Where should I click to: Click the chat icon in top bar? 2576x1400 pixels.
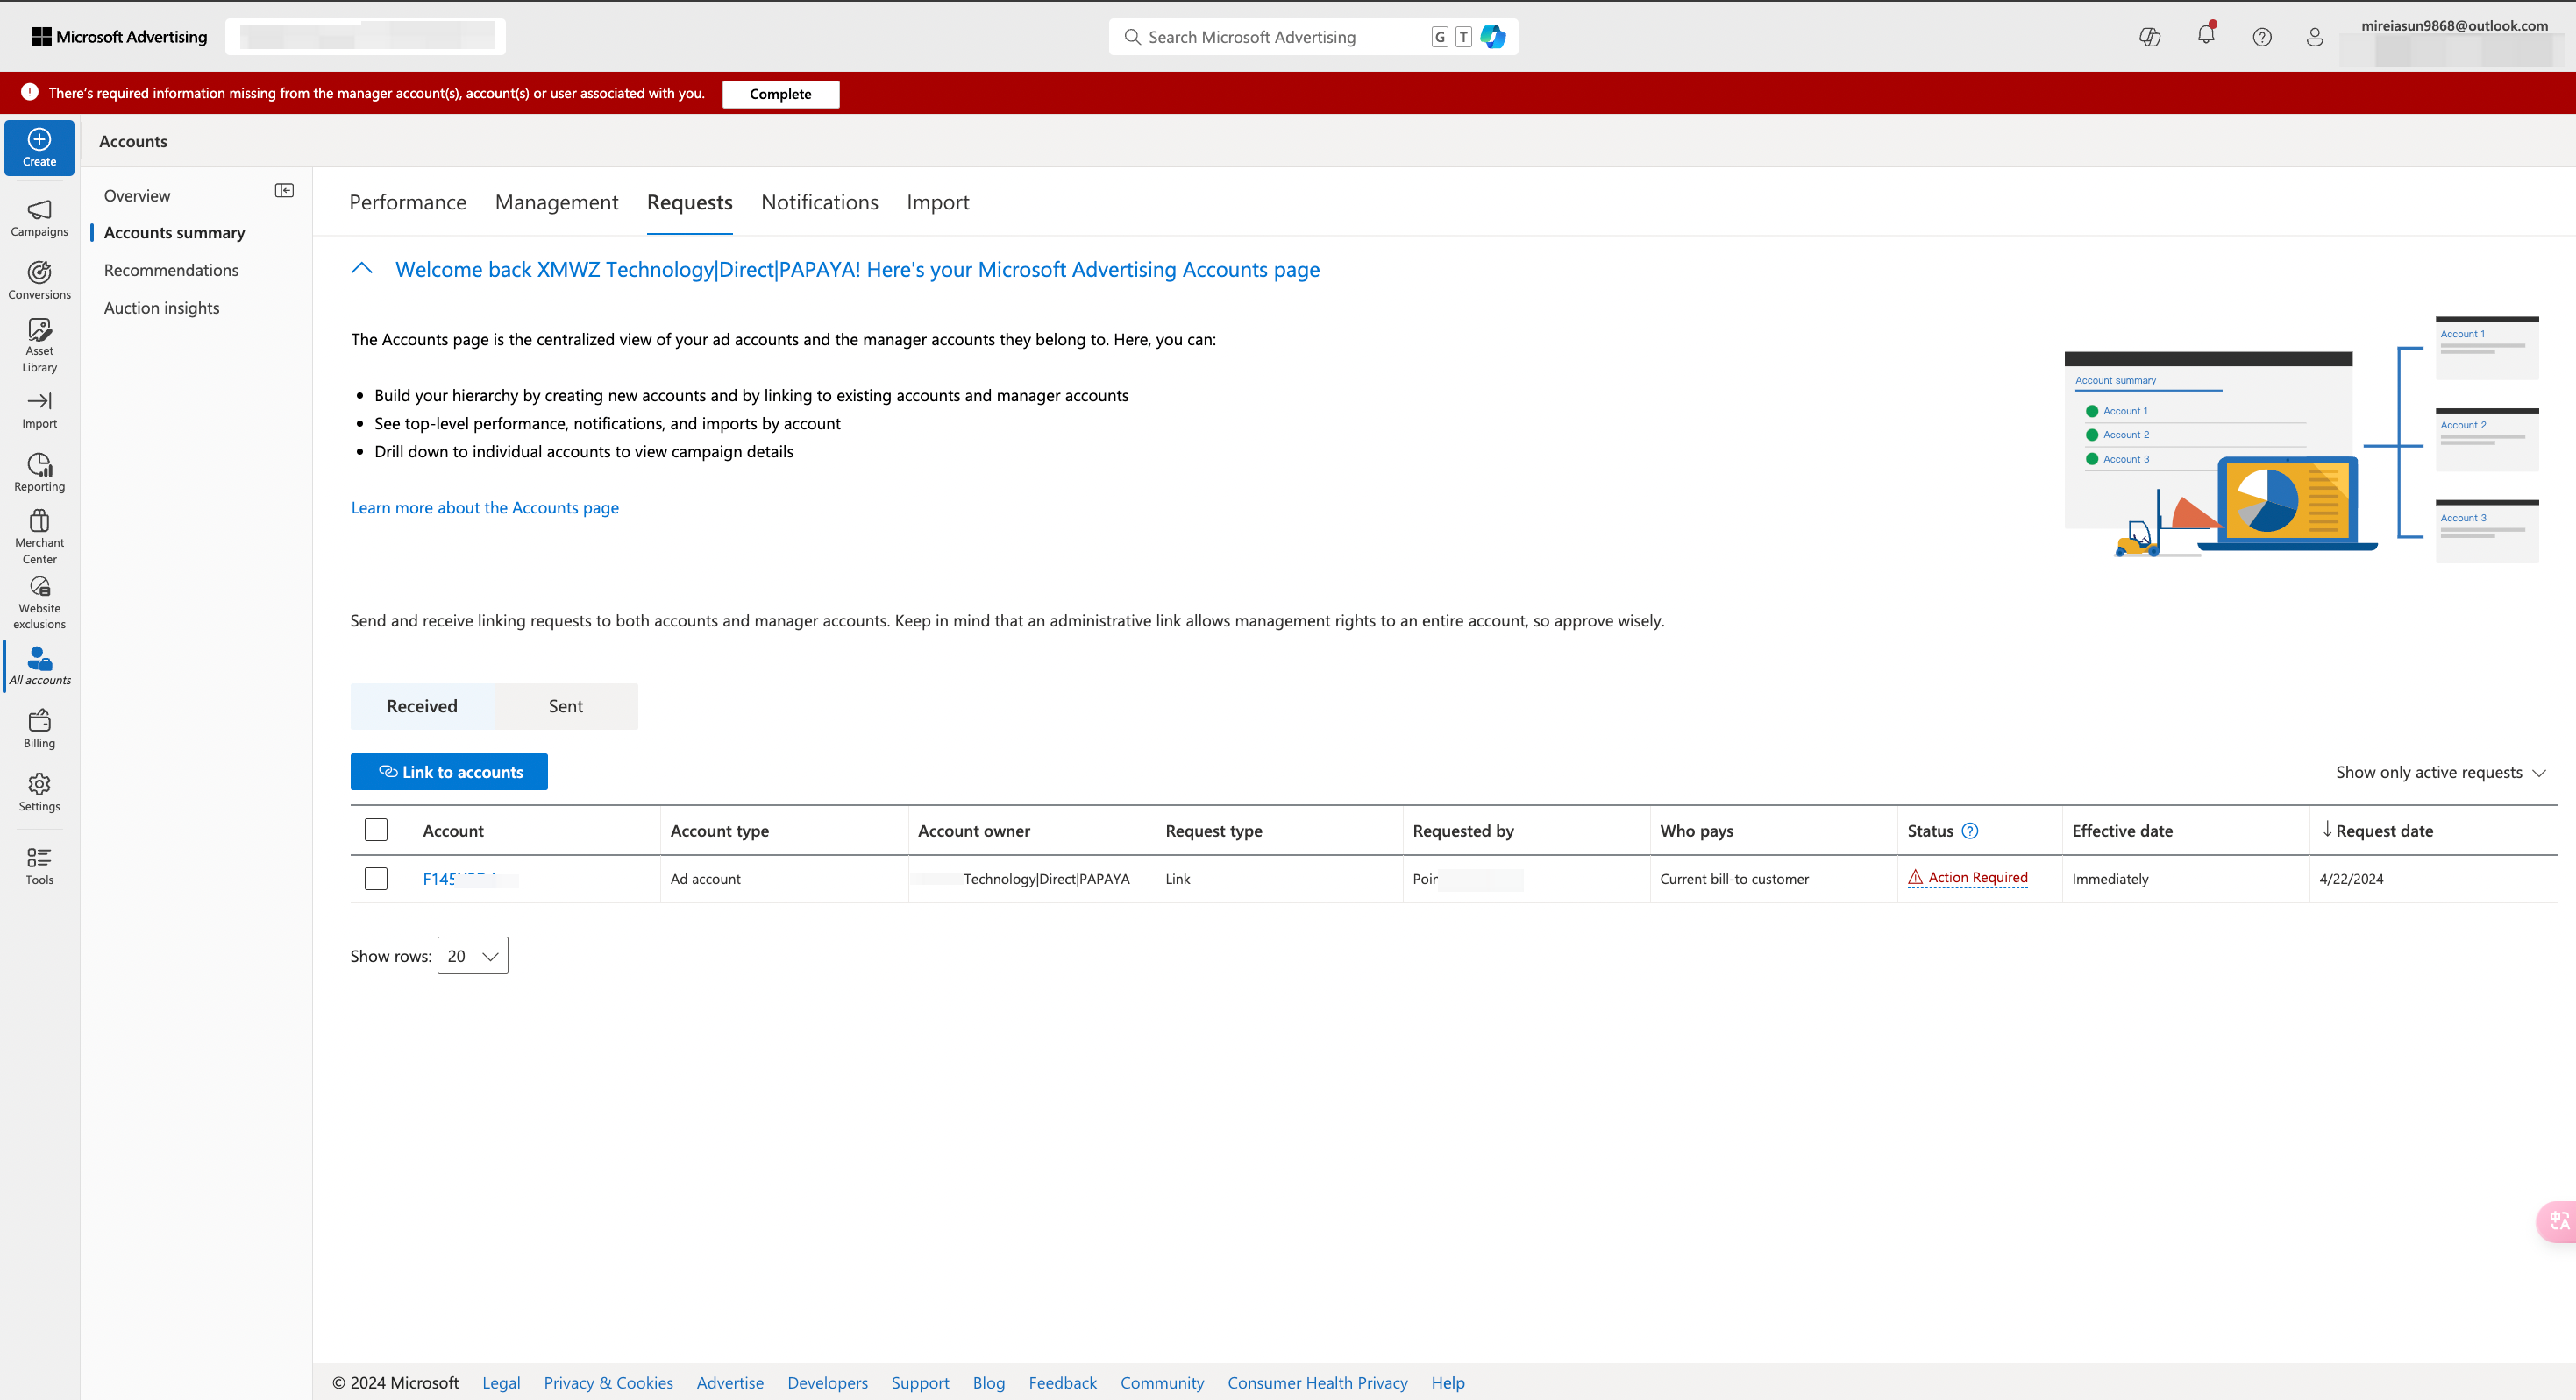tap(2149, 37)
